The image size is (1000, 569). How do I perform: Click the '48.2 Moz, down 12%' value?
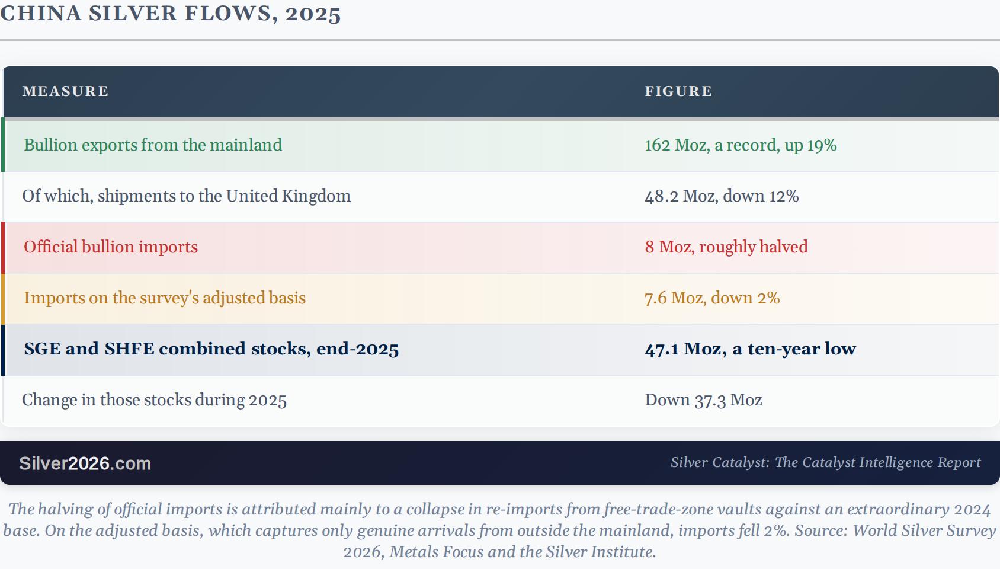click(722, 196)
